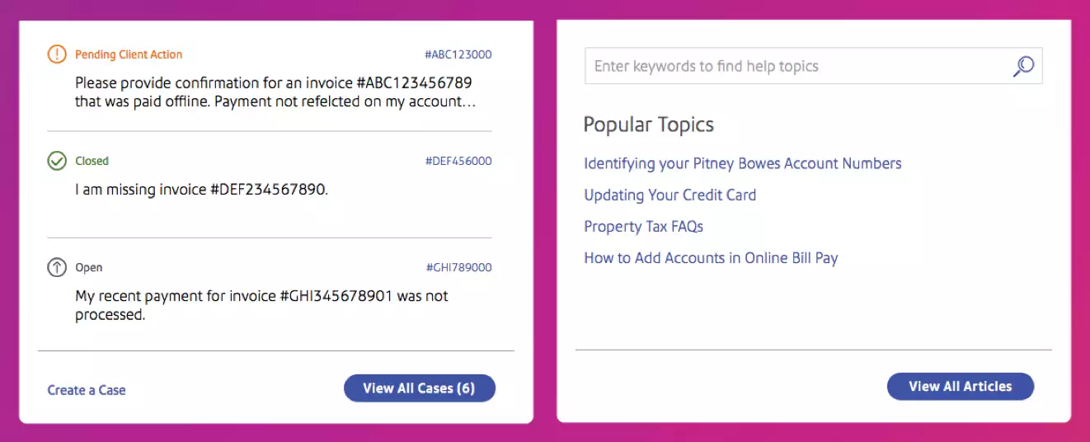The height and width of the screenshot is (442, 1090).
Task: Click the Popular Topics heading
Action: 648,125
